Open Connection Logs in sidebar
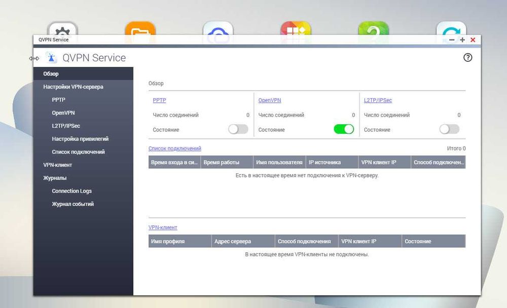 [x=83, y=191]
